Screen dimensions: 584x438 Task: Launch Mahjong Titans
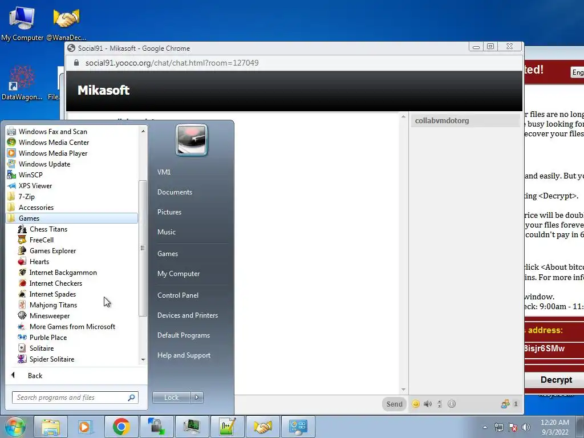pos(53,305)
